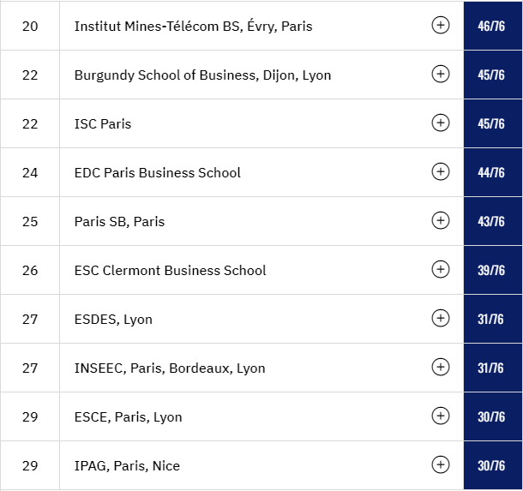Expand details for Institut Mines-Télécom BS row
This screenshot has height=491, width=523.
point(441,25)
